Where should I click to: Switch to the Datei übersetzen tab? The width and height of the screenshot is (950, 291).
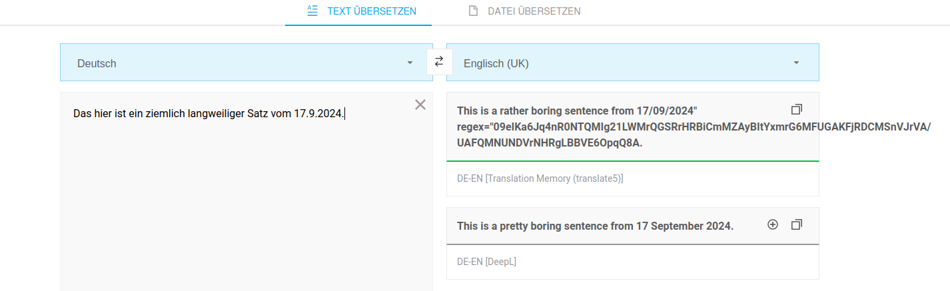coord(534,11)
